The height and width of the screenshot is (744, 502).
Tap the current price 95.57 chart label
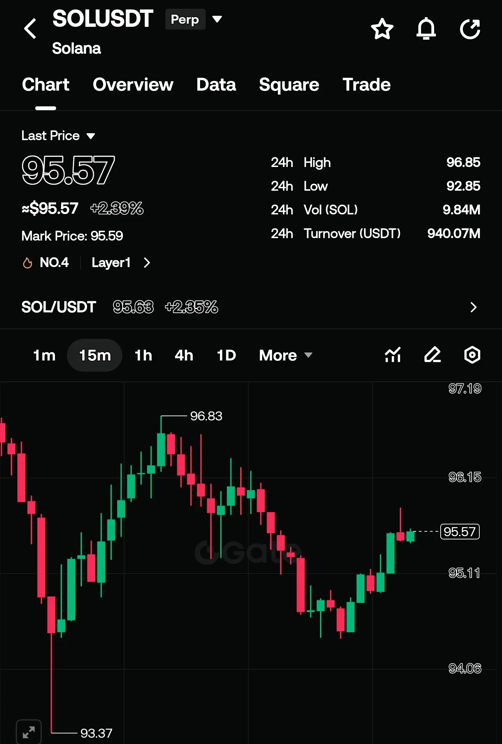tap(460, 532)
